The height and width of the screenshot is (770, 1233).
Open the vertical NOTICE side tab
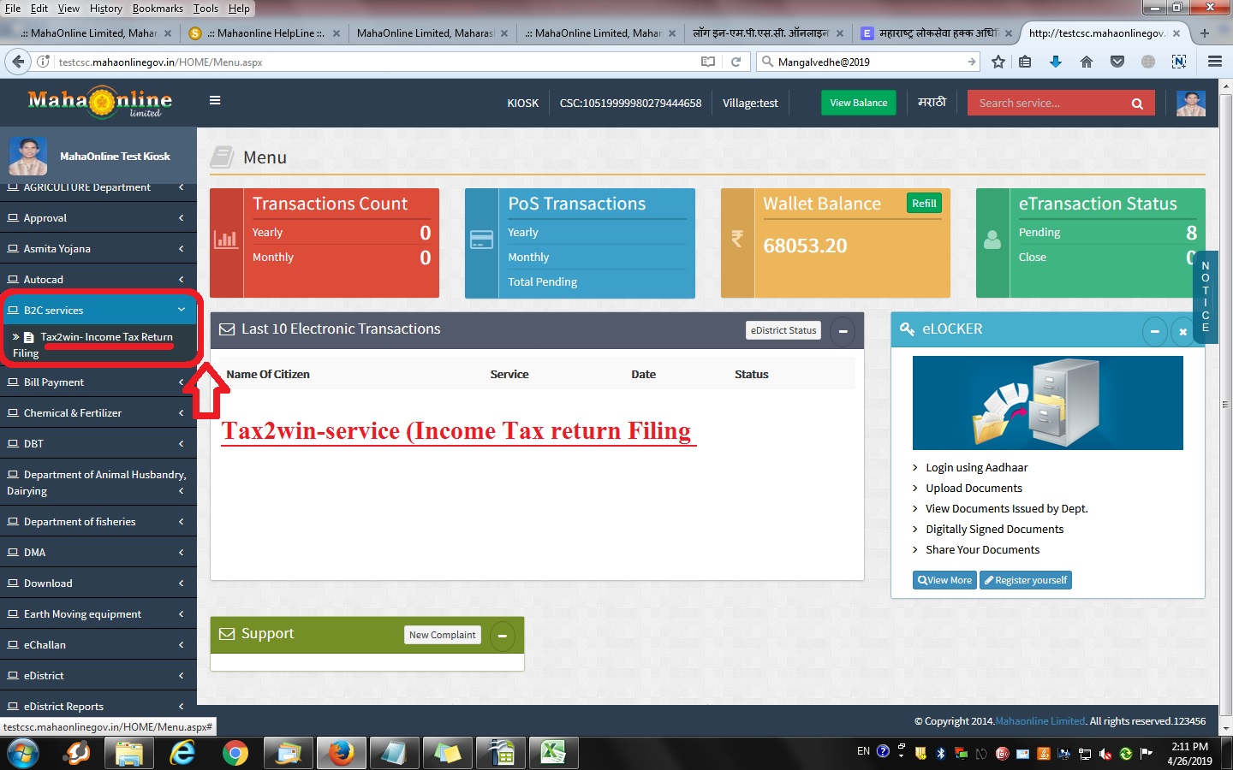click(x=1205, y=297)
